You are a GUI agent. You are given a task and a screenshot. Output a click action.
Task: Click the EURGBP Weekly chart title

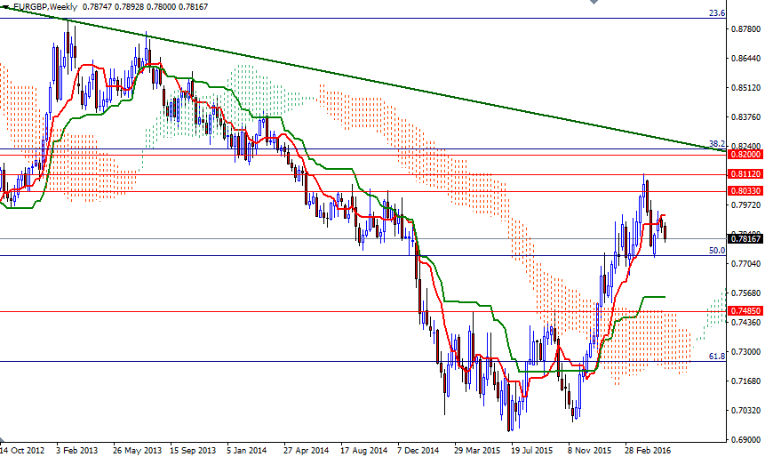(44, 7)
